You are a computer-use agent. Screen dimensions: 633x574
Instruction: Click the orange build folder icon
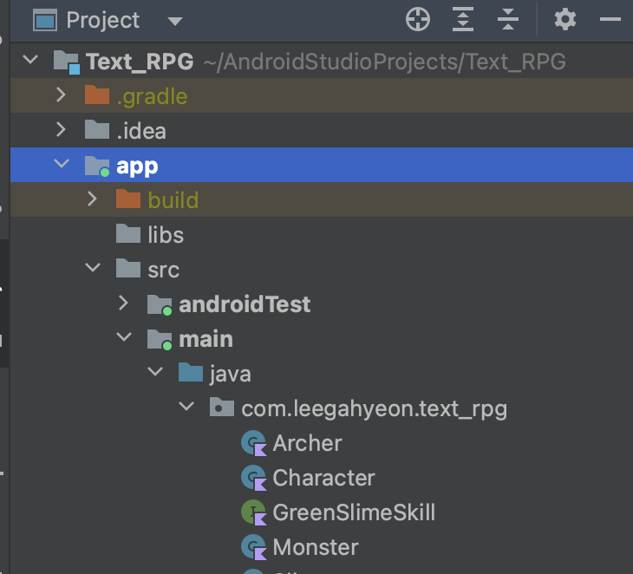(x=128, y=199)
